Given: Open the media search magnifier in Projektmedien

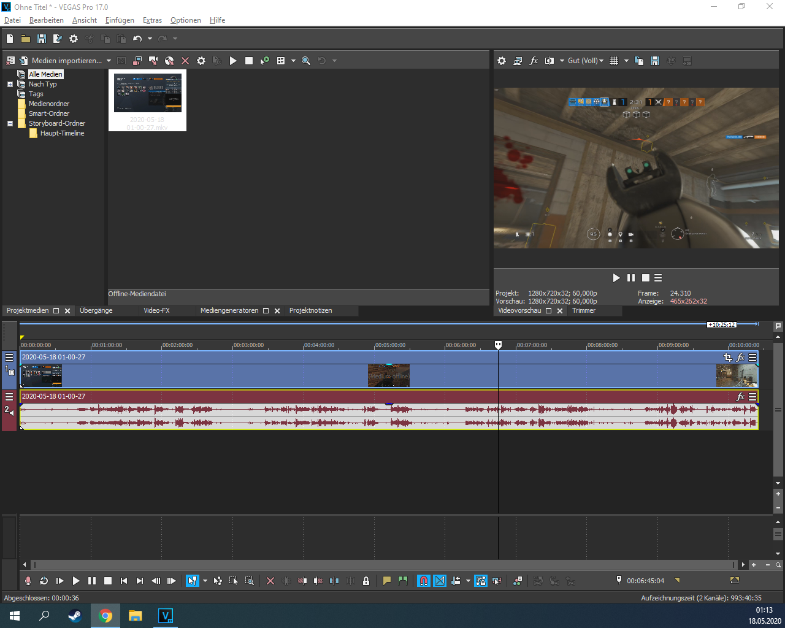Looking at the screenshot, I should pyautogui.click(x=305, y=61).
